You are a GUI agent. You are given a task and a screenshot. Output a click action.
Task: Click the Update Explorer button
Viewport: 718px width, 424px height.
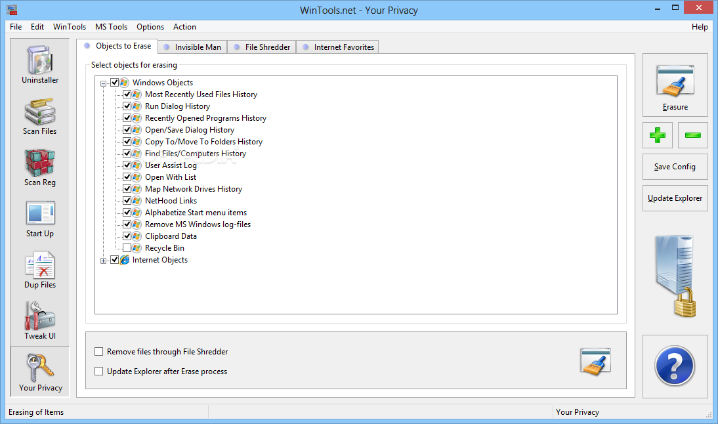pos(675,198)
